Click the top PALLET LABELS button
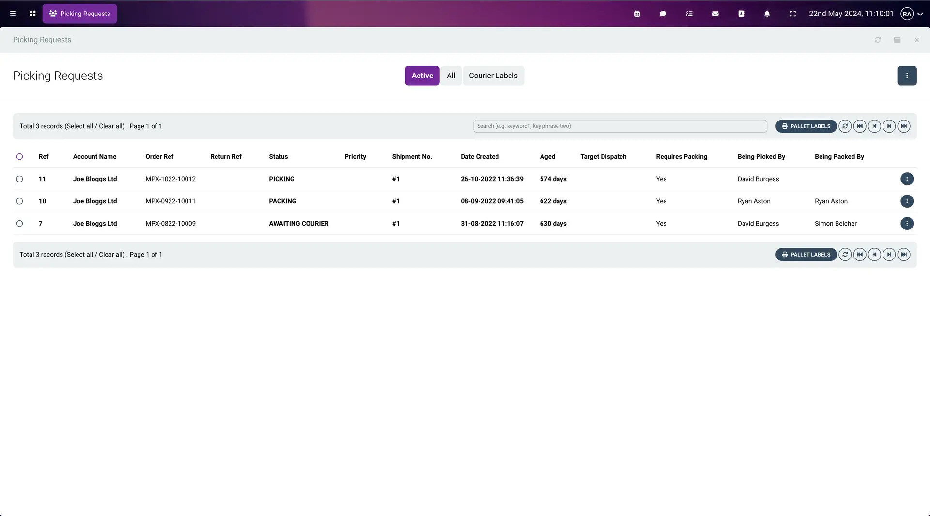Screen dimensions: 930x516 [806, 126]
